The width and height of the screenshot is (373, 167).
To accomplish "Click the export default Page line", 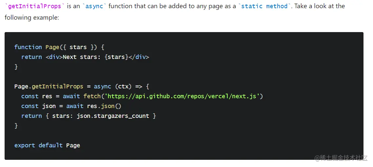I will 47,145.
